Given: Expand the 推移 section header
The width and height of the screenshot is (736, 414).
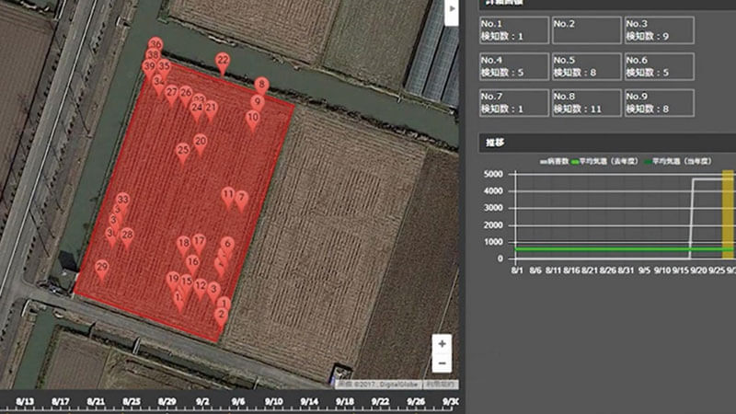Looking at the screenshot, I should pos(497,143).
